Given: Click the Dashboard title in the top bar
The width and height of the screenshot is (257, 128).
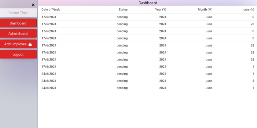Looking at the screenshot, I should 148,3.
